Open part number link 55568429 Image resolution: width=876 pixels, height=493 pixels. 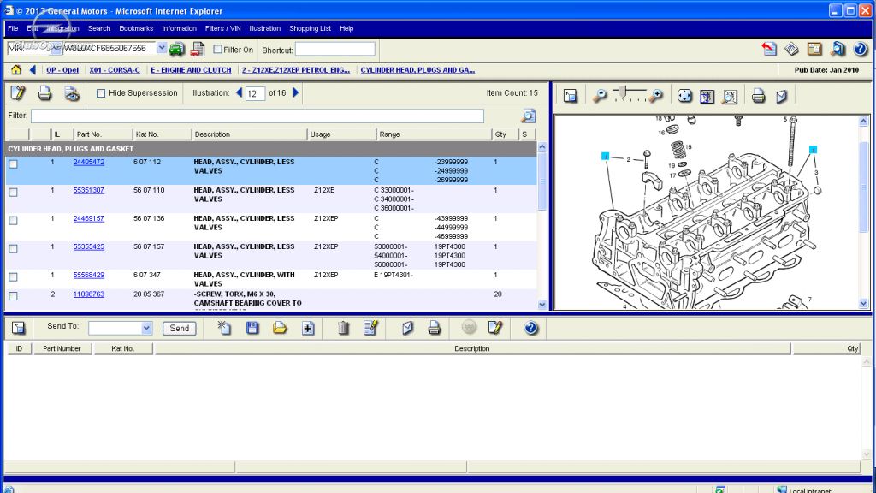tap(89, 275)
